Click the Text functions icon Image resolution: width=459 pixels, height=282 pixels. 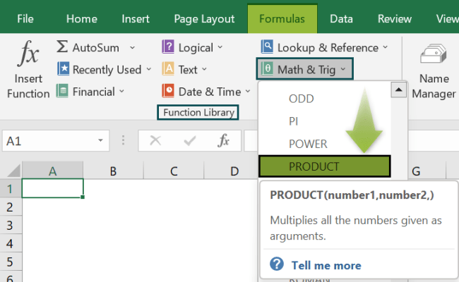click(x=168, y=69)
